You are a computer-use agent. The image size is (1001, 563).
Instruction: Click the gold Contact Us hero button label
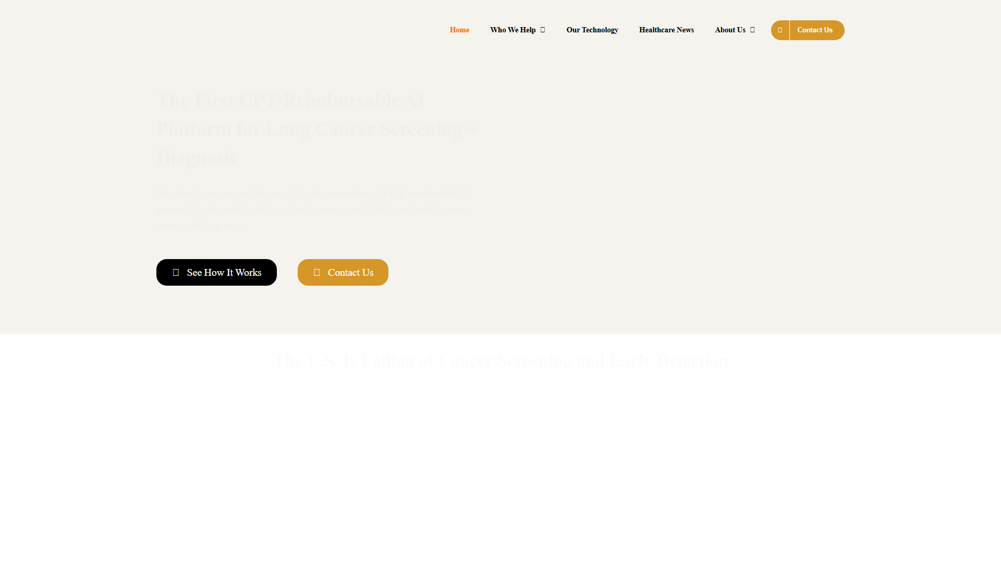click(x=350, y=272)
